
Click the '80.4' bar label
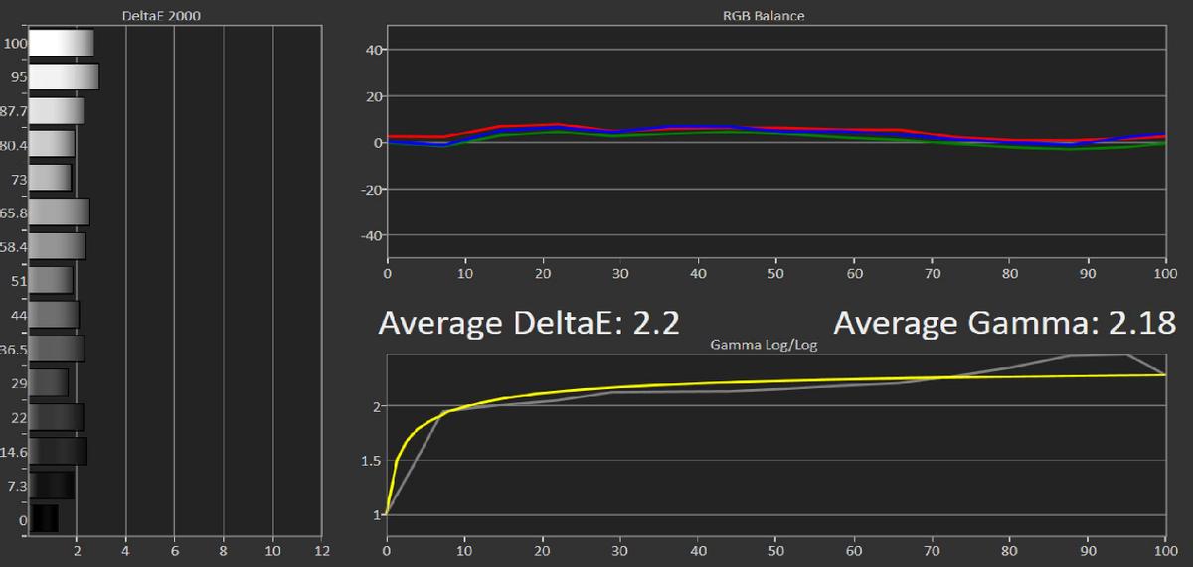[x=13, y=145]
